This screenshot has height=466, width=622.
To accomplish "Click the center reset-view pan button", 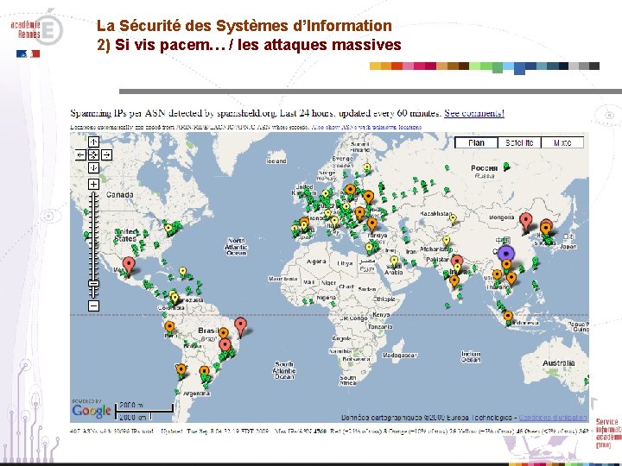I will click(93, 155).
